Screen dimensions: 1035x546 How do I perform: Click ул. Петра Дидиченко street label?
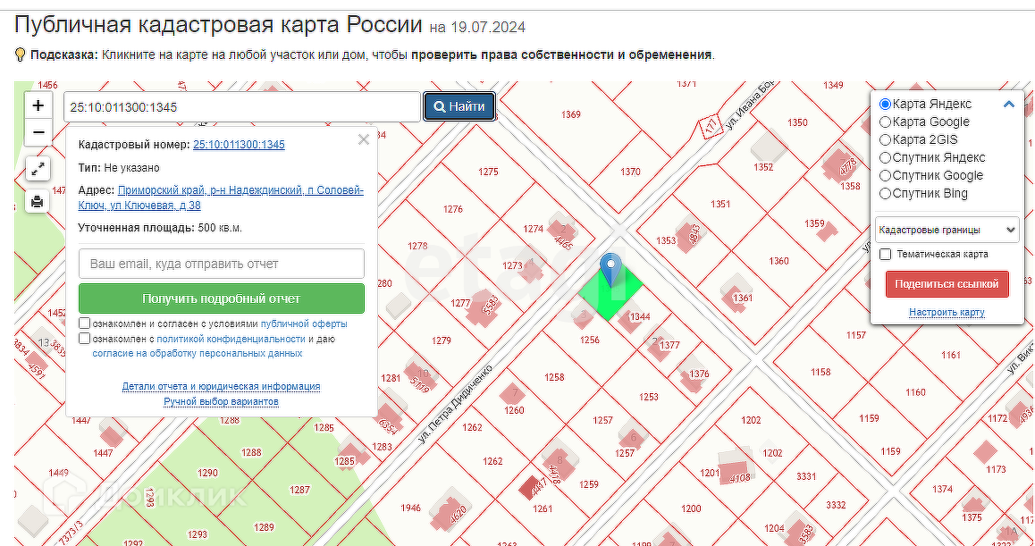tap(456, 404)
